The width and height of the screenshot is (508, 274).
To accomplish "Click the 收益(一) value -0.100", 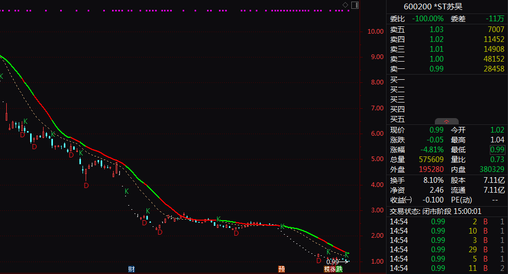I will coord(433,200).
